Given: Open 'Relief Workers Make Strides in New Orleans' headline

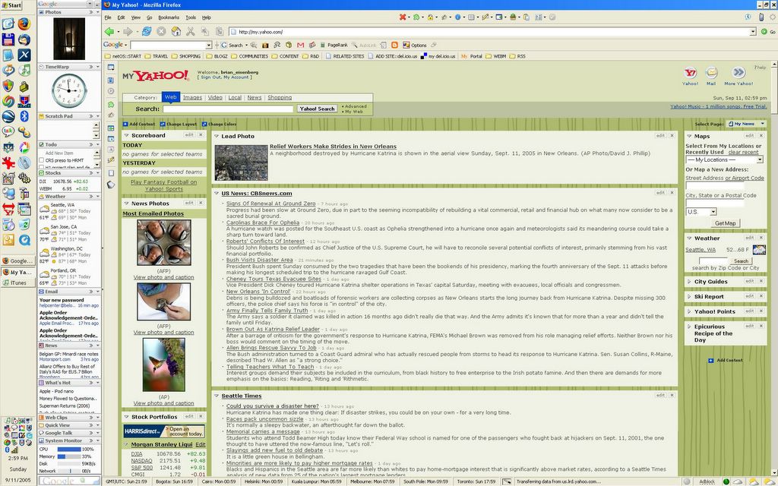Looking at the screenshot, I should click(x=333, y=147).
